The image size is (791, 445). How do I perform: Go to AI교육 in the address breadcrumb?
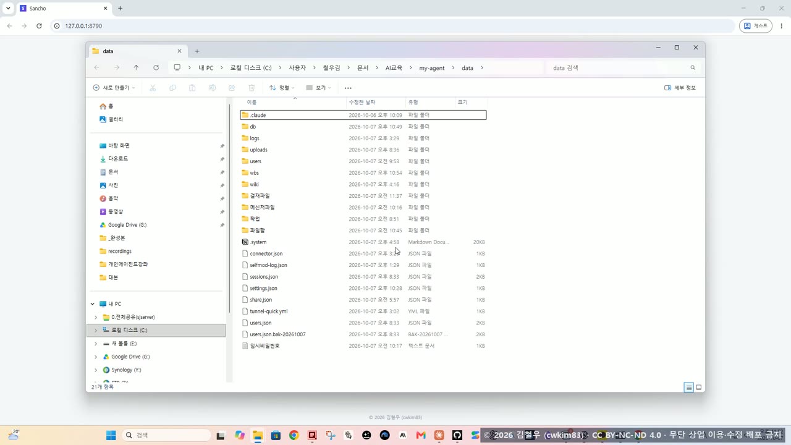[394, 68]
